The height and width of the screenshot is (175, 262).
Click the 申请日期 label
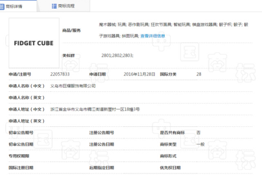pyautogui.click(x=97, y=74)
